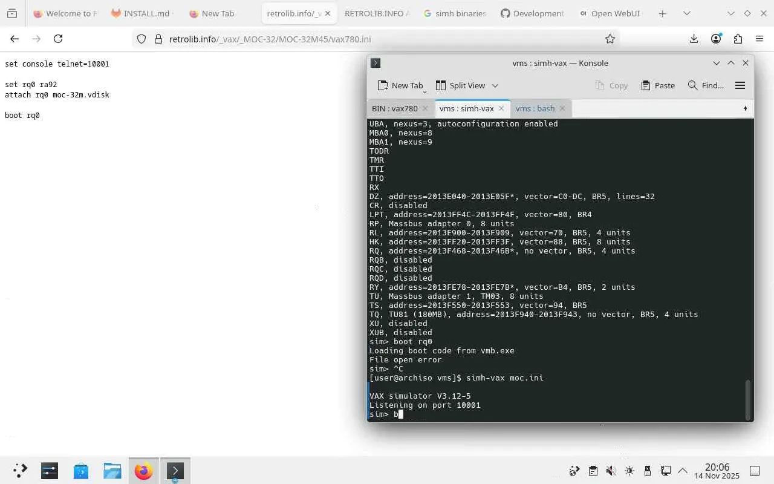This screenshot has height=484, width=774.
Task: Click 'File open error' terminal line
Action: click(406, 359)
